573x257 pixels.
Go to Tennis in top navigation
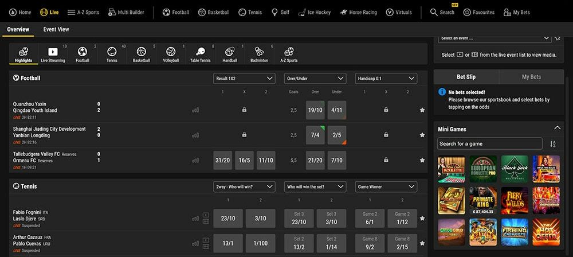[250, 12]
